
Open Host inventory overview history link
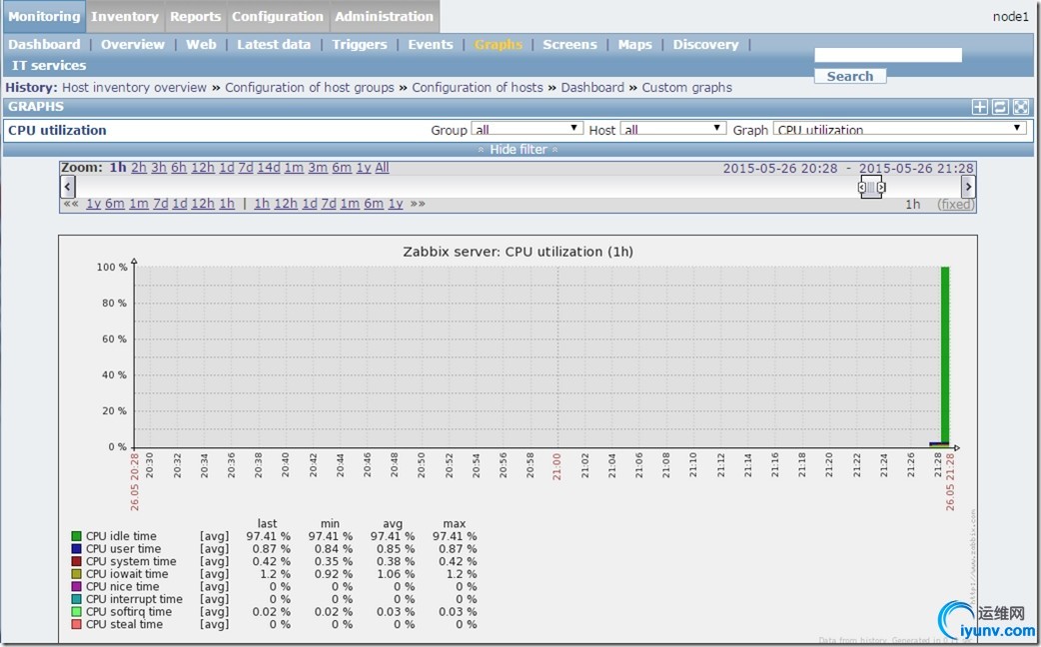pos(134,88)
